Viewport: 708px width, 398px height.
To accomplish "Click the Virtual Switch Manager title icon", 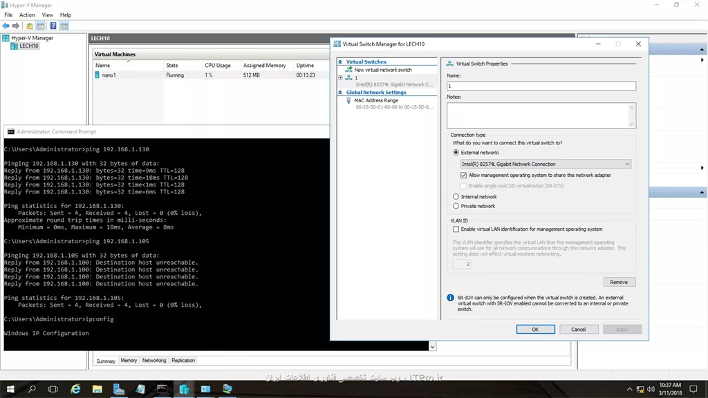I will pos(337,44).
